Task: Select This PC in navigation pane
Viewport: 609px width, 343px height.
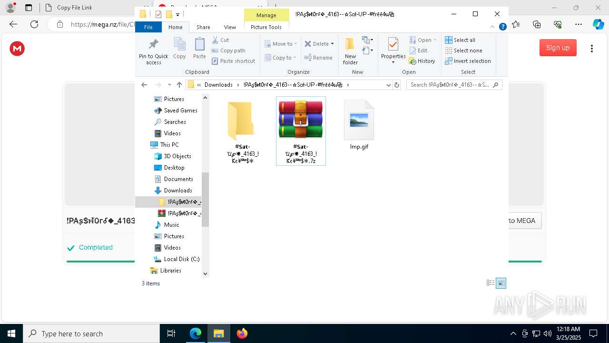Action: click(169, 145)
